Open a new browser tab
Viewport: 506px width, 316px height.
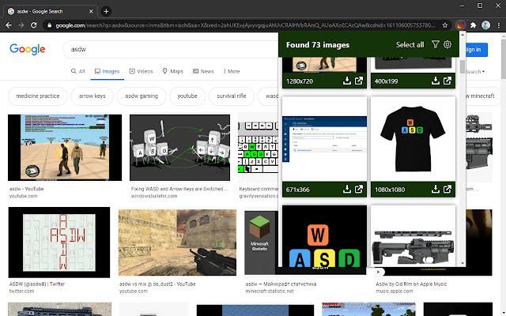[106, 11]
